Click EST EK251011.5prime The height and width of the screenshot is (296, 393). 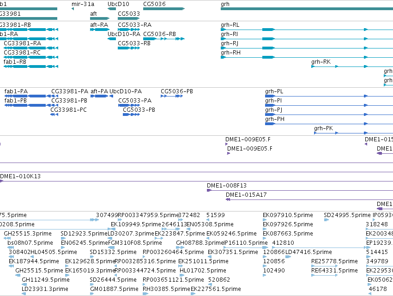click(203, 262)
